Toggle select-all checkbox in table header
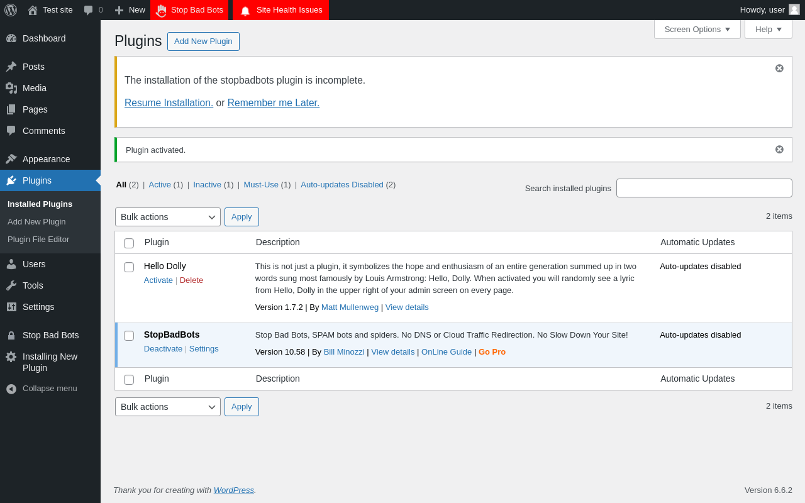Screen dimensions: 805x503 [x=129, y=243]
